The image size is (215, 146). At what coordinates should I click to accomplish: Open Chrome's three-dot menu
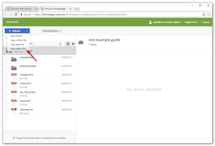209,14
